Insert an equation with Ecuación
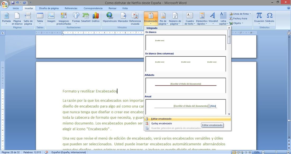 (x=259, y=18)
